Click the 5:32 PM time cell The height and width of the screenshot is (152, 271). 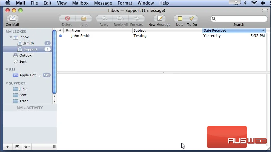(x=258, y=36)
